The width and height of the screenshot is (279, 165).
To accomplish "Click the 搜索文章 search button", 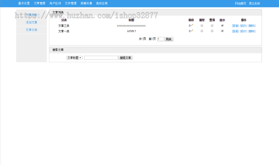I will click(x=126, y=58).
